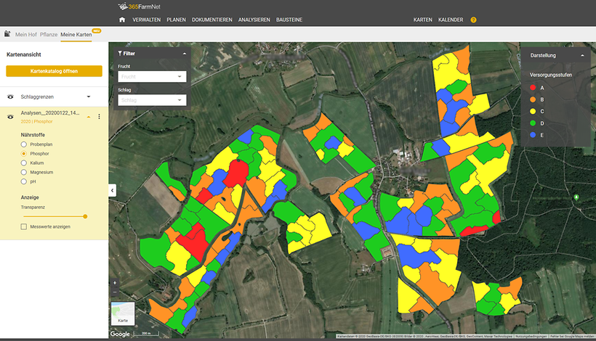Viewport: 596px width, 341px height.
Task: Enable the Messwerte anzeigen checkbox
Action: [24, 226]
